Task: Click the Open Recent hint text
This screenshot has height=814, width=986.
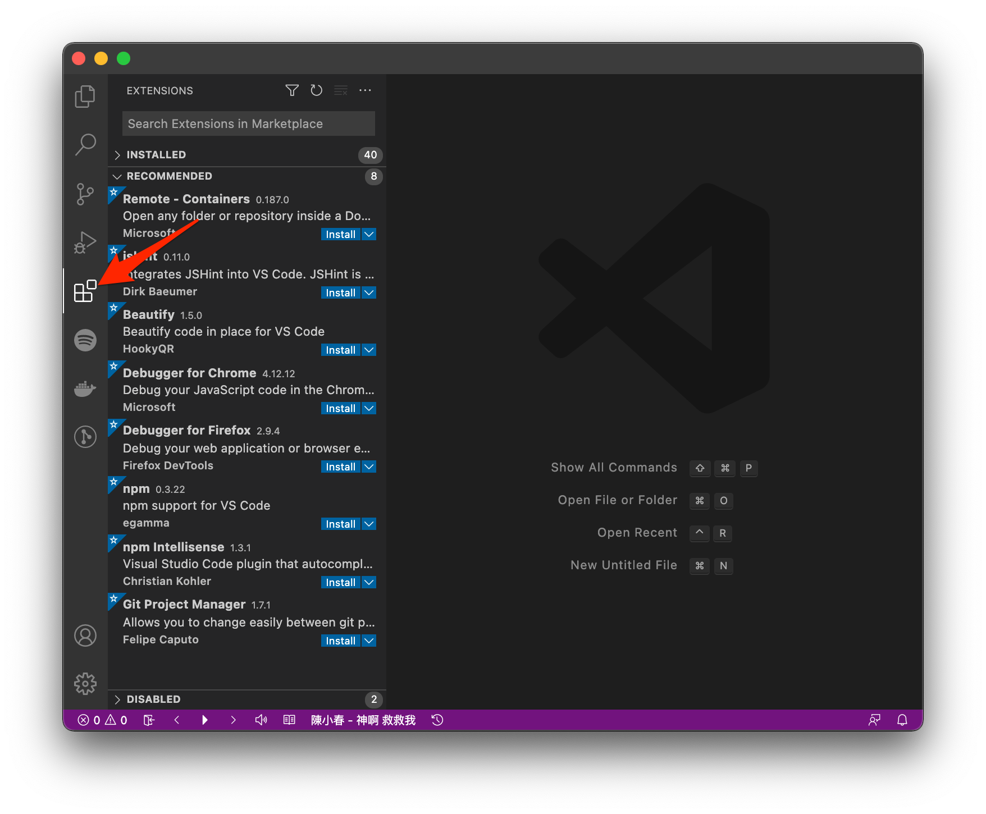Action: (x=637, y=533)
